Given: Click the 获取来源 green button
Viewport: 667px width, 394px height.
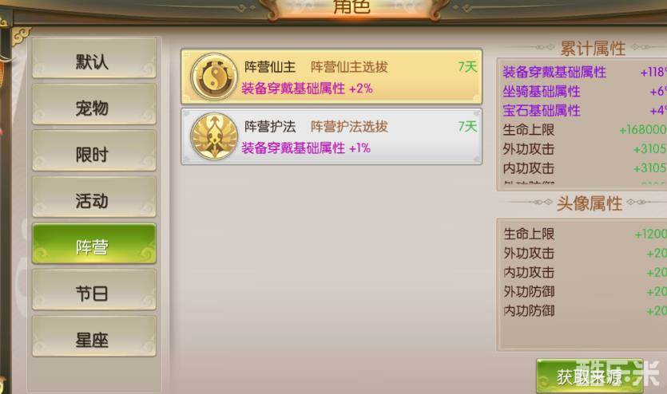Looking at the screenshot, I should pos(590,376).
